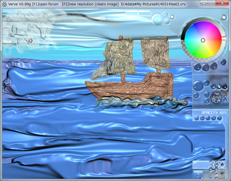Select the ship layer thumbnail at bottom right
Viewport: 231px width, 181px height.
[198, 174]
